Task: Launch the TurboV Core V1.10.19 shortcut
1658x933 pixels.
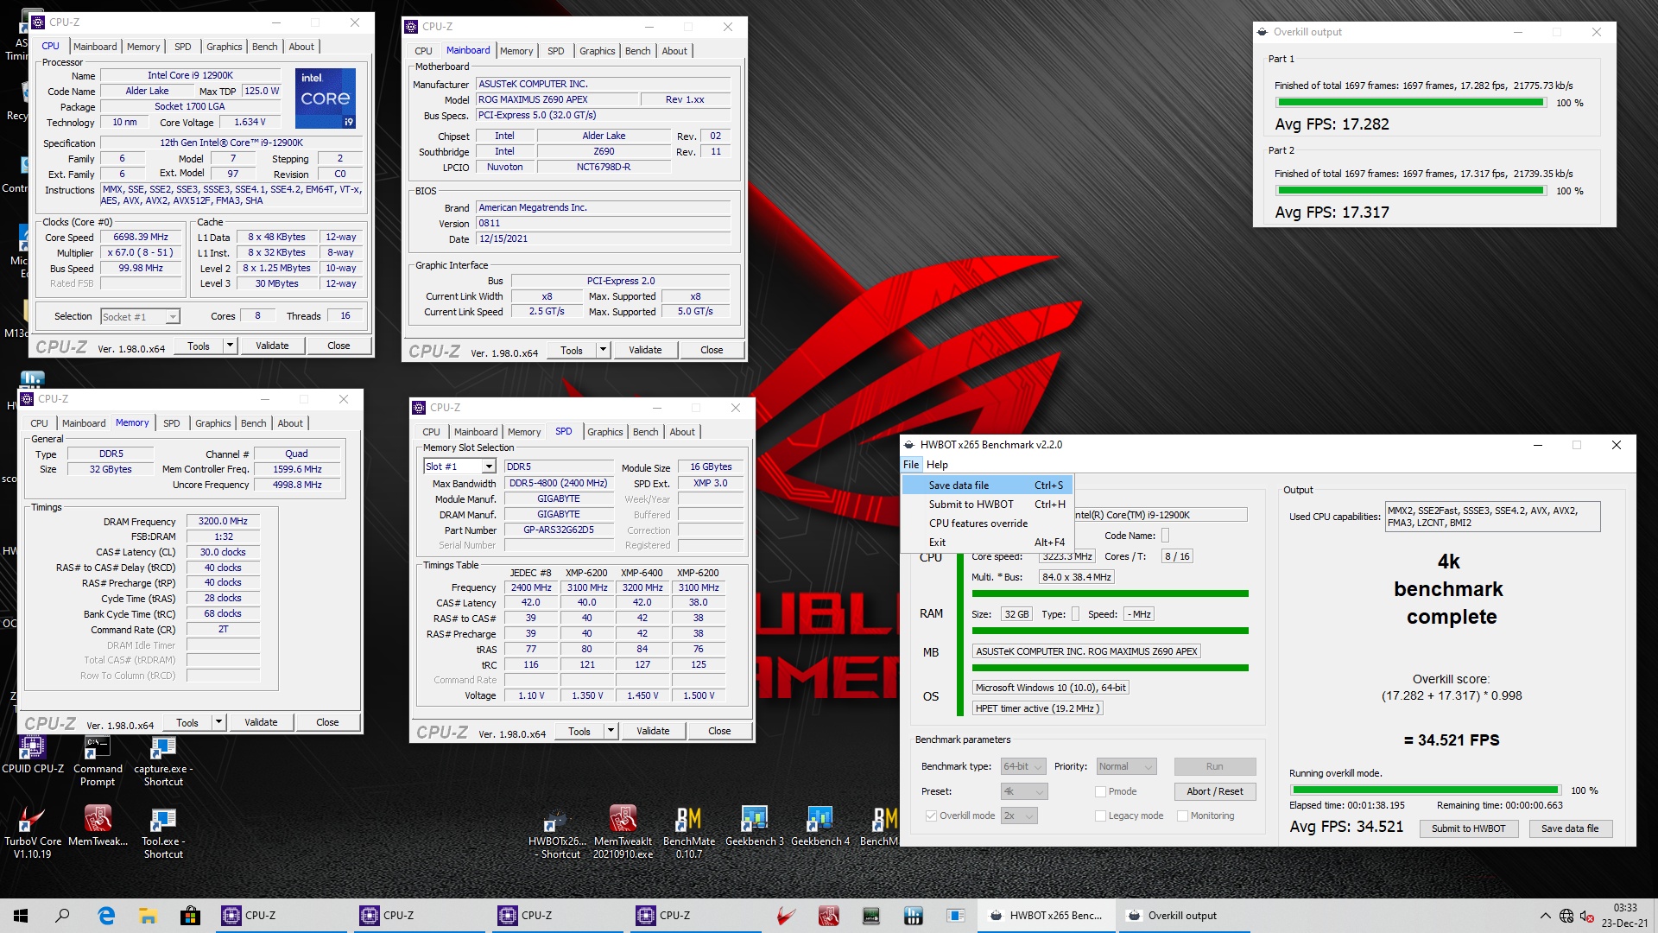Action: [33, 832]
